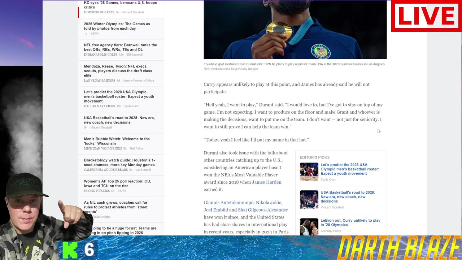Click 'Vincent Goodwill' byline in Editor's Picks

click(x=332, y=207)
